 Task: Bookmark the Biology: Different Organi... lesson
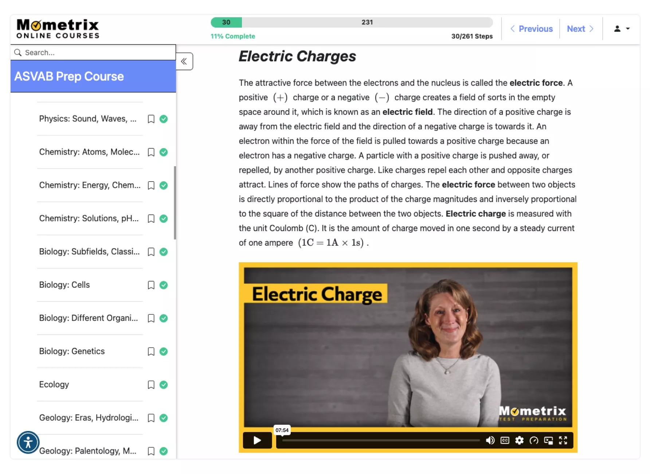pyautogui.click(x=151, y=318)
